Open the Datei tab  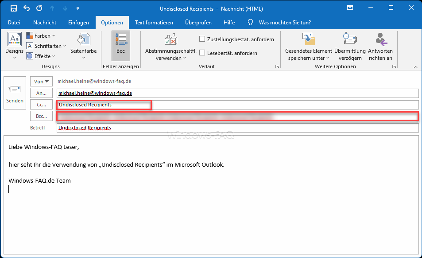[14, 23]
